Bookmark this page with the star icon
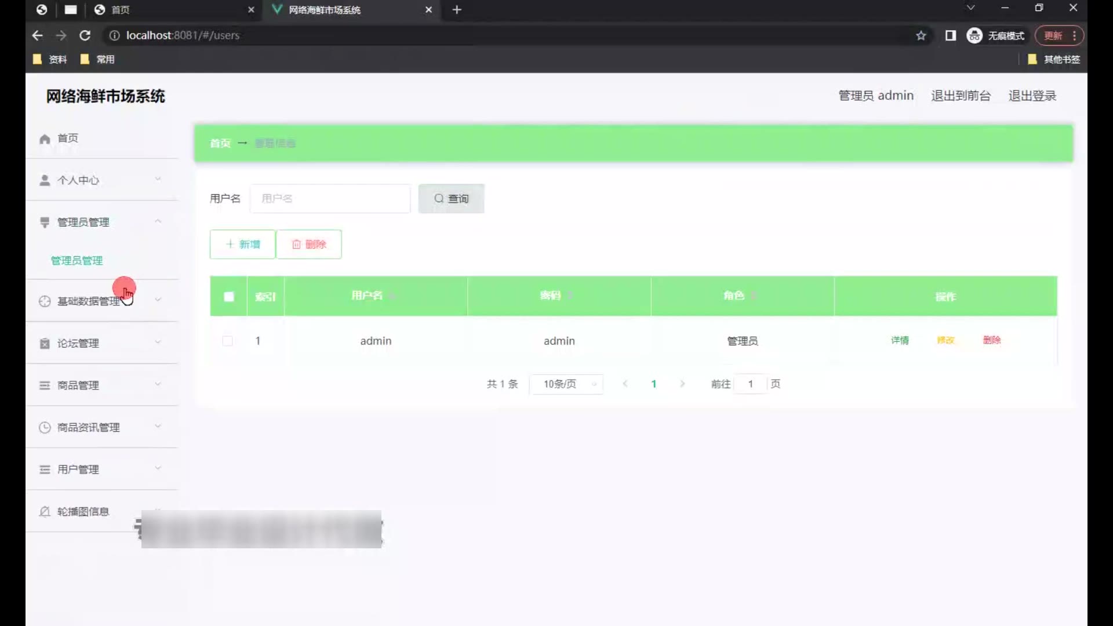Viewport: 1113px width, 626px height. pyautogui.click(x=921, y=36)
